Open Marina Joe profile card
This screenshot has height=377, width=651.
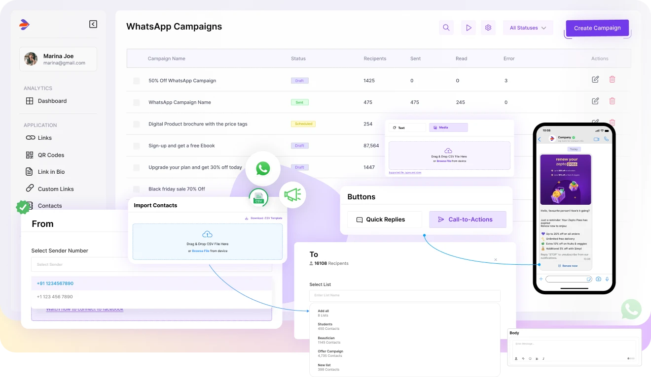[58, 59]
